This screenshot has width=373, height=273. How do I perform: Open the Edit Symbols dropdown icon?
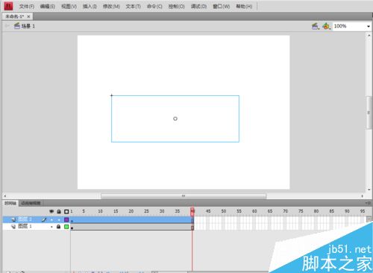(327, 26)
